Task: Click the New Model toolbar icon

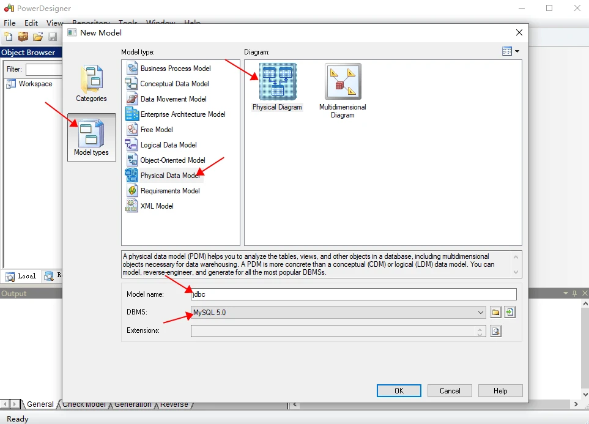Action: coord(9,37)
